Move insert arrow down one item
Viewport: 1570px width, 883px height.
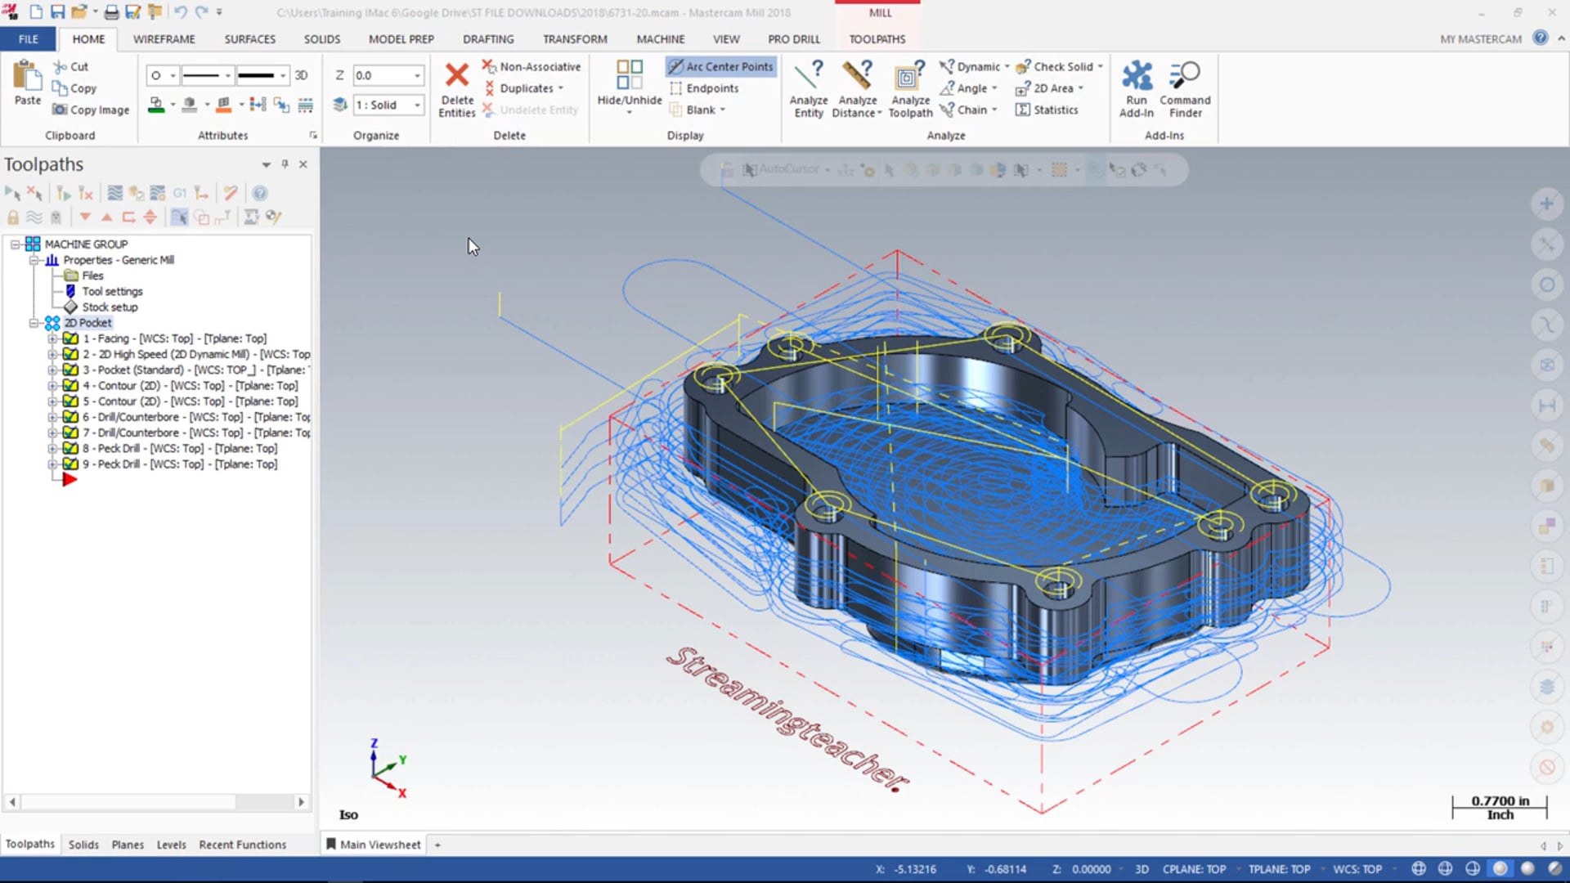pyautogui.click(x=85, y=217)
